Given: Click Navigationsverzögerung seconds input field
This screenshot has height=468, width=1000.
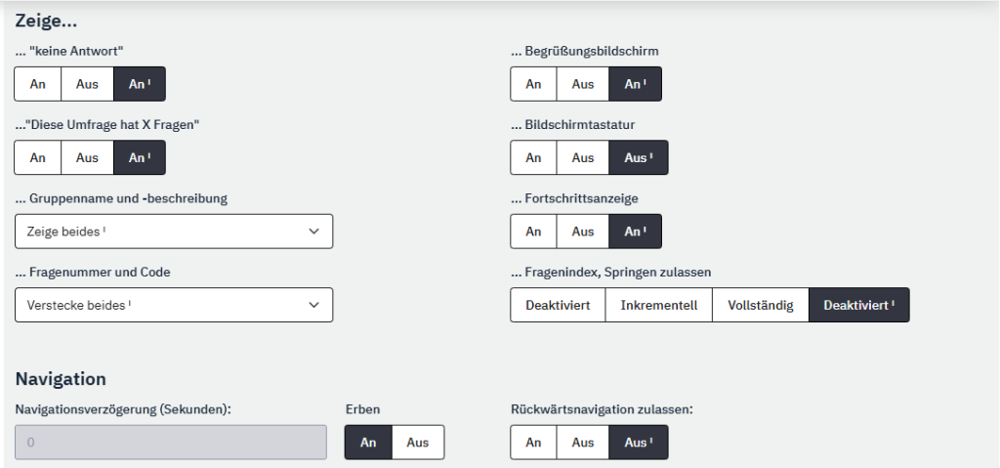Looking at the screenshot, I should coord(171,443).
